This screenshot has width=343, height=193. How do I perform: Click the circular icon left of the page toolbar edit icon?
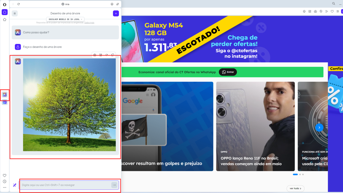[304, 11]
